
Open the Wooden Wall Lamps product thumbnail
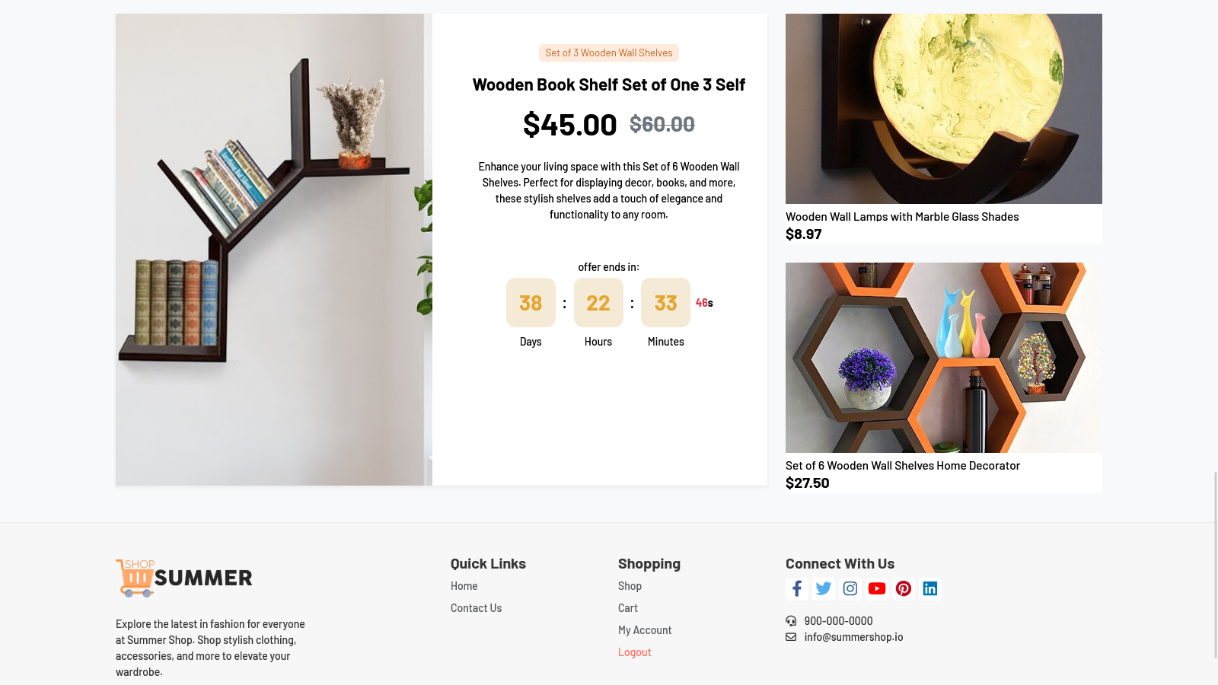943,109
